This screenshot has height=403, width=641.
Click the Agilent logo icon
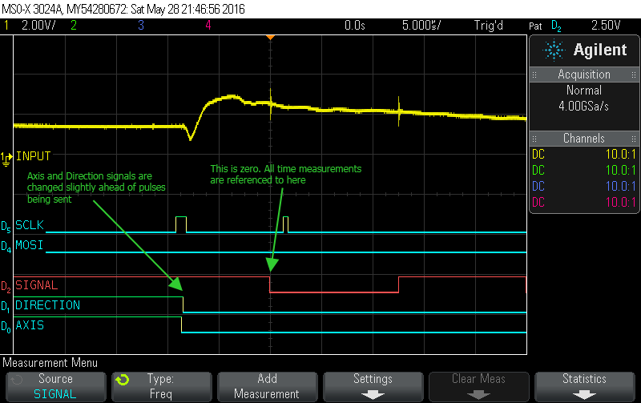(554, 50)
